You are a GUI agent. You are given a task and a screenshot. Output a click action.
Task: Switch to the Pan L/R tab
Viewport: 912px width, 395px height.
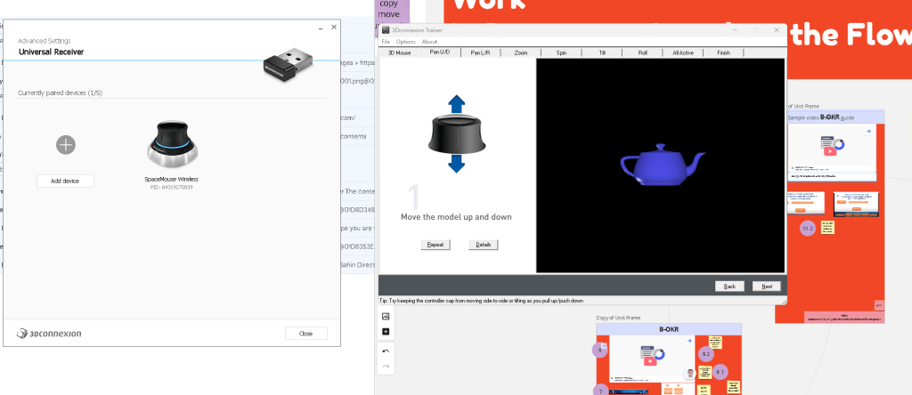click(480, 52)
